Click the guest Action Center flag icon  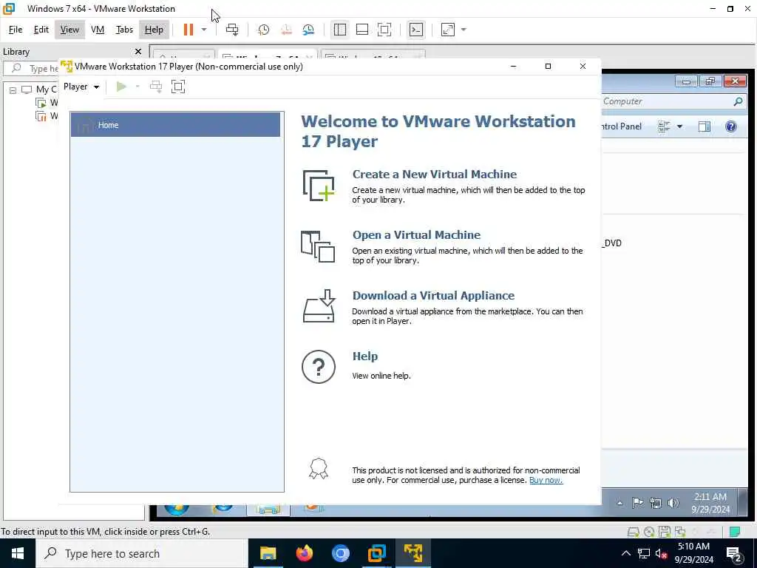(x=637, y=503)
